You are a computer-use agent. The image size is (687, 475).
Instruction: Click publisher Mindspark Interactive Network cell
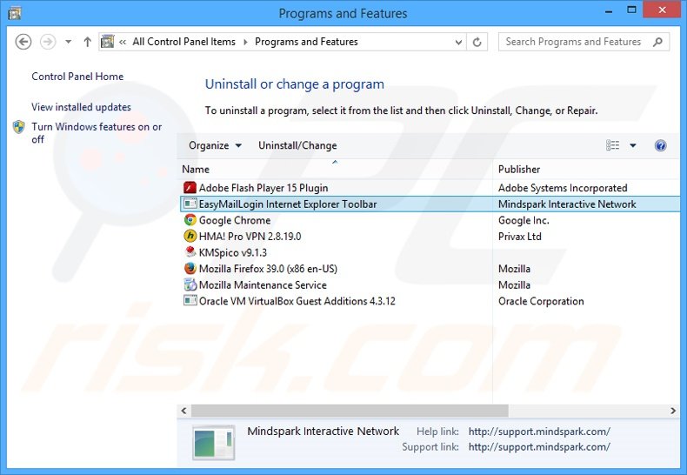[567, 204]
